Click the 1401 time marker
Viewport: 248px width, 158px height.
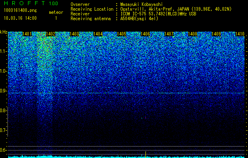point(27,34)
